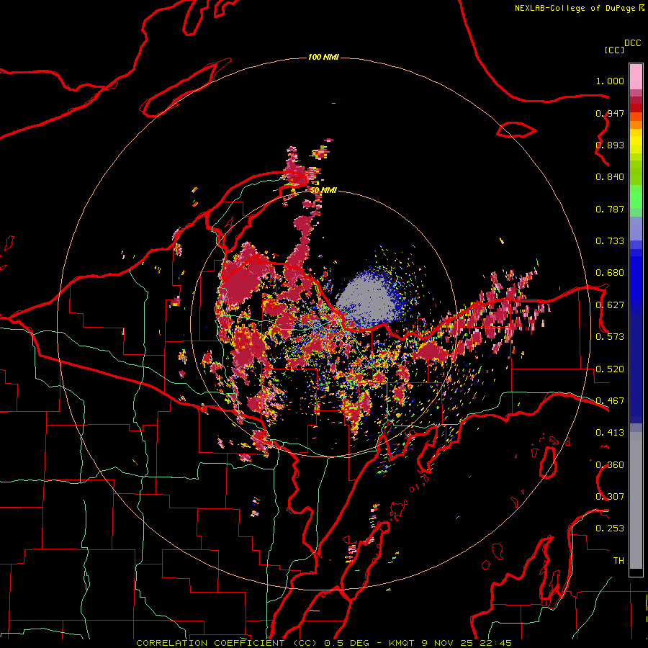Click the 100 NMI range ring label
Viewport: 648px width, 648px height.
tap(323, 57)
